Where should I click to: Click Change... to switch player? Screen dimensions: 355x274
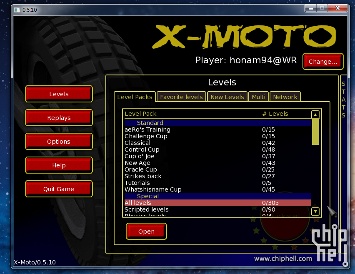(323, 62)
